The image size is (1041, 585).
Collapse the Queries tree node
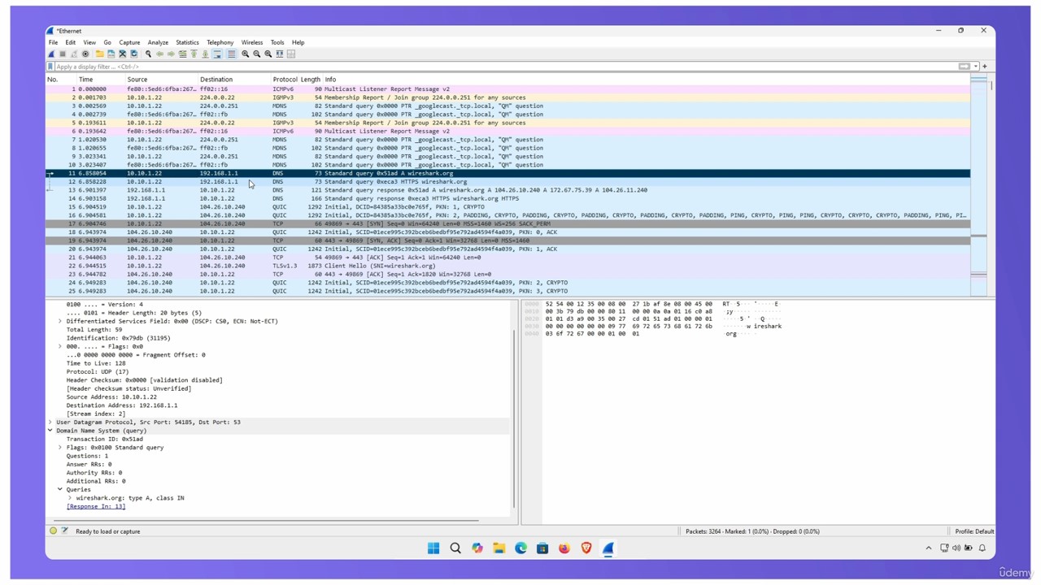[x=60, y=489]
